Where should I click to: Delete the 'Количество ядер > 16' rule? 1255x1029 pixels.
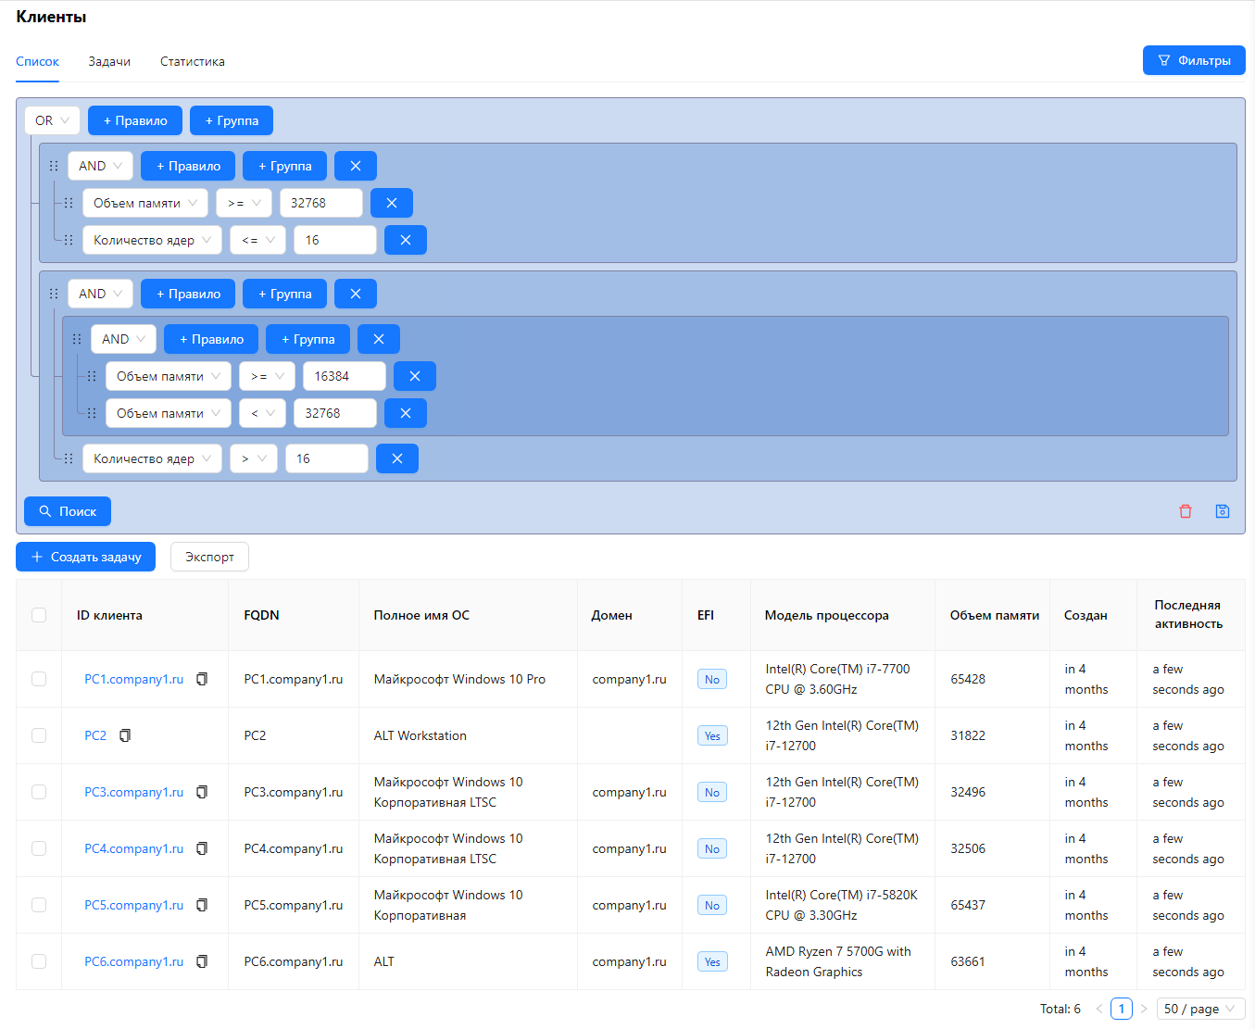(396, 458)
